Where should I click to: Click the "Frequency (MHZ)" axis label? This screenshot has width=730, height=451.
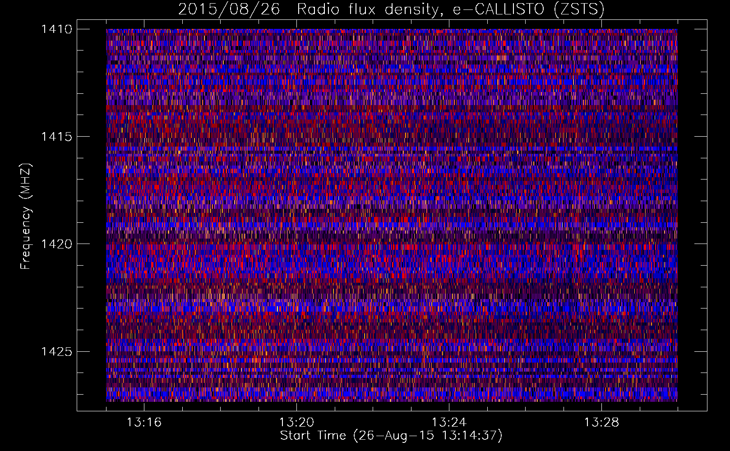[x=26, y=216]
